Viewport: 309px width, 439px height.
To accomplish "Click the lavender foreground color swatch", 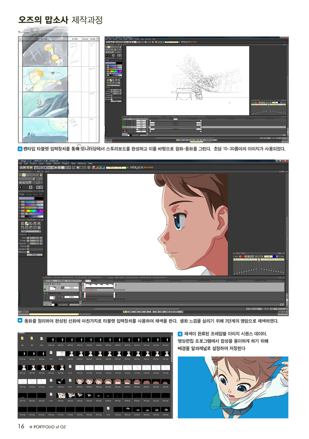I will [27, 198].
